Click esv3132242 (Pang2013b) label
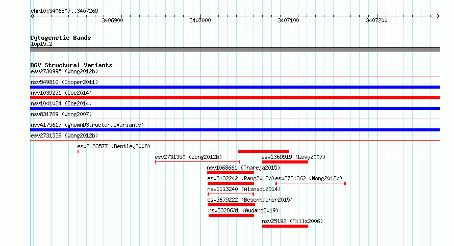This screenshot has width=454, height=246. pyautogui.click(x=241, y=178)
